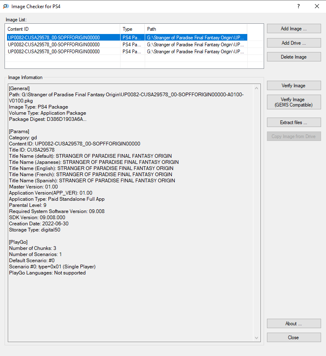Click the 'PlayGo Languages: Not supported' line
This screenshot has height=356, width=326.
coord(47,272)
